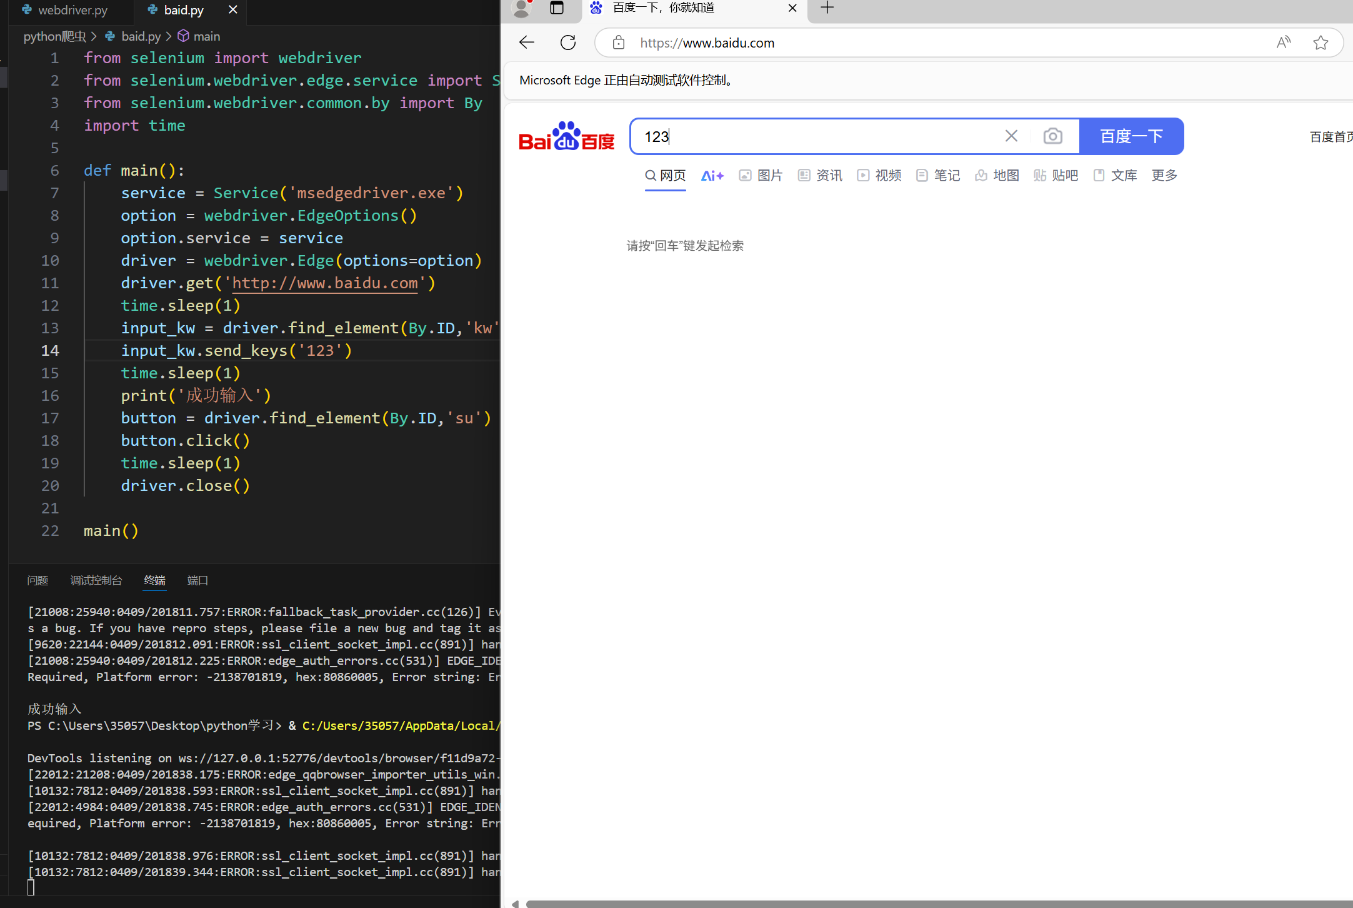Expand the 更多 search categories

coord(1165,176)
